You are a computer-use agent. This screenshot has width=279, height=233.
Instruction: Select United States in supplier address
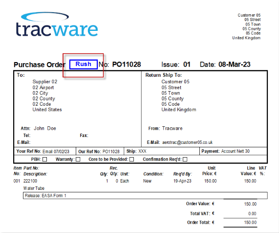tap(47, 110)
